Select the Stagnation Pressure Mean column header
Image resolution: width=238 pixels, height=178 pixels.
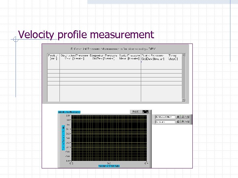[x=74, y=57]
